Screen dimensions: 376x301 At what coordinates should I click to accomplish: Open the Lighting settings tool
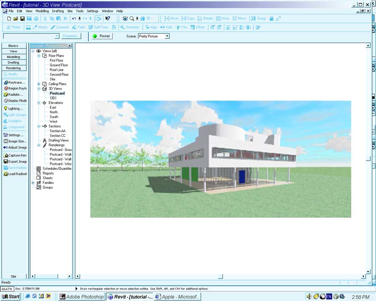coord(13,108)
